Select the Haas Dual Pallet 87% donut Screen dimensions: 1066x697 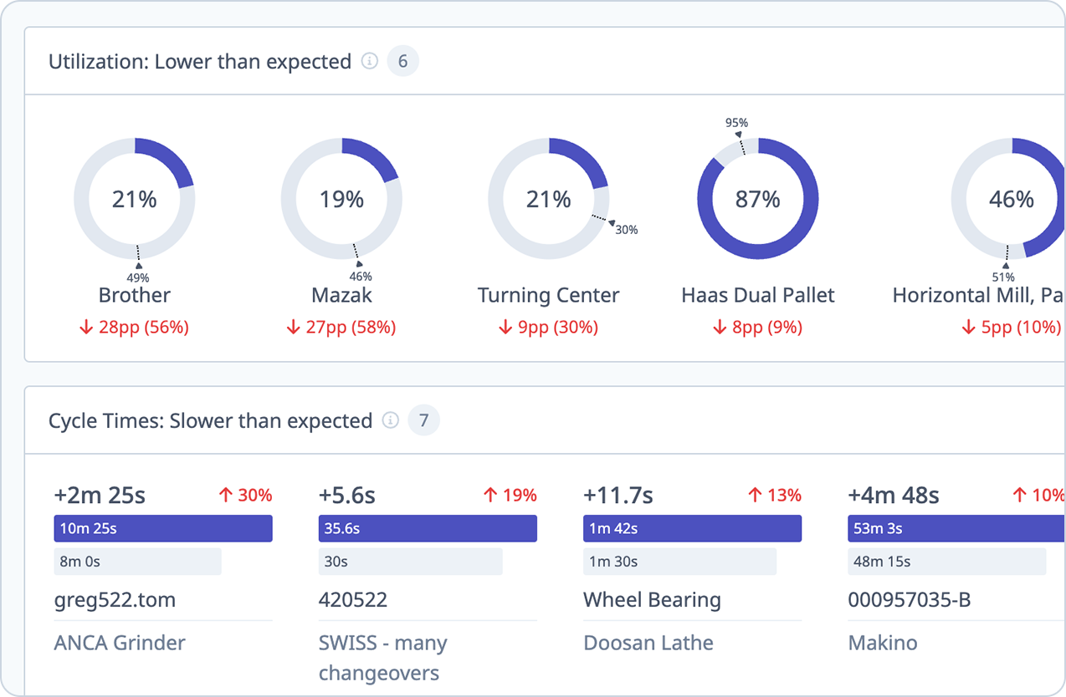click(x=757, y=198)
